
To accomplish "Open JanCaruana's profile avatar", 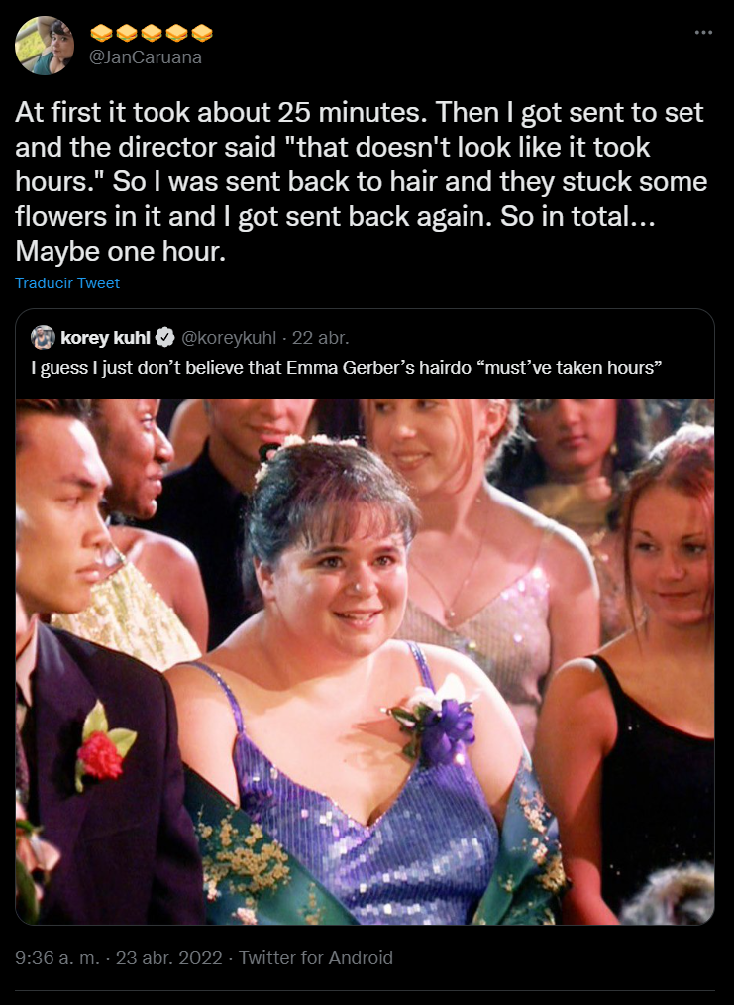I will coord(45,46).
